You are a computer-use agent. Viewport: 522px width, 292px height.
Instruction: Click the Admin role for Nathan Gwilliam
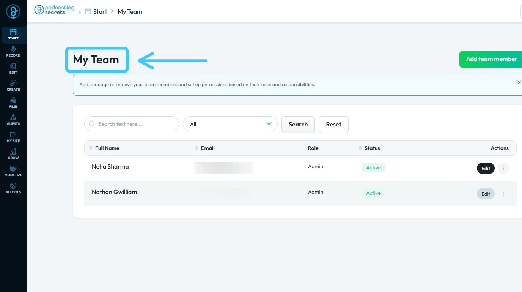(316, 192)
